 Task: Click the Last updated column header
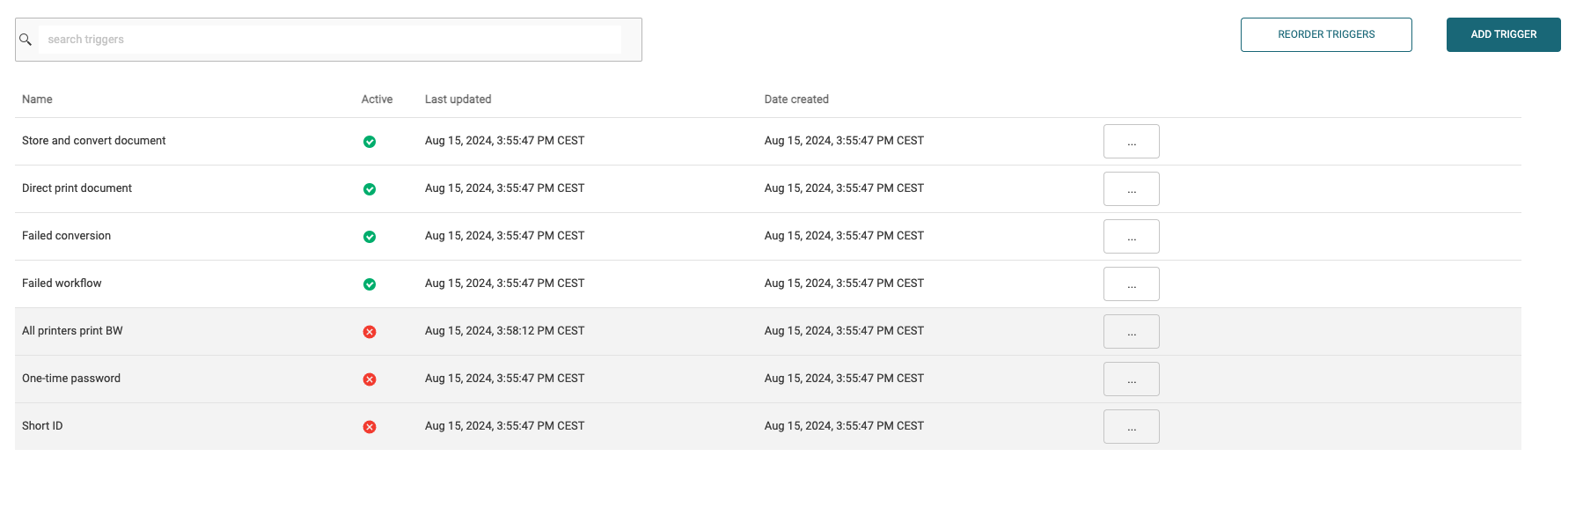[x=458, y=99]
